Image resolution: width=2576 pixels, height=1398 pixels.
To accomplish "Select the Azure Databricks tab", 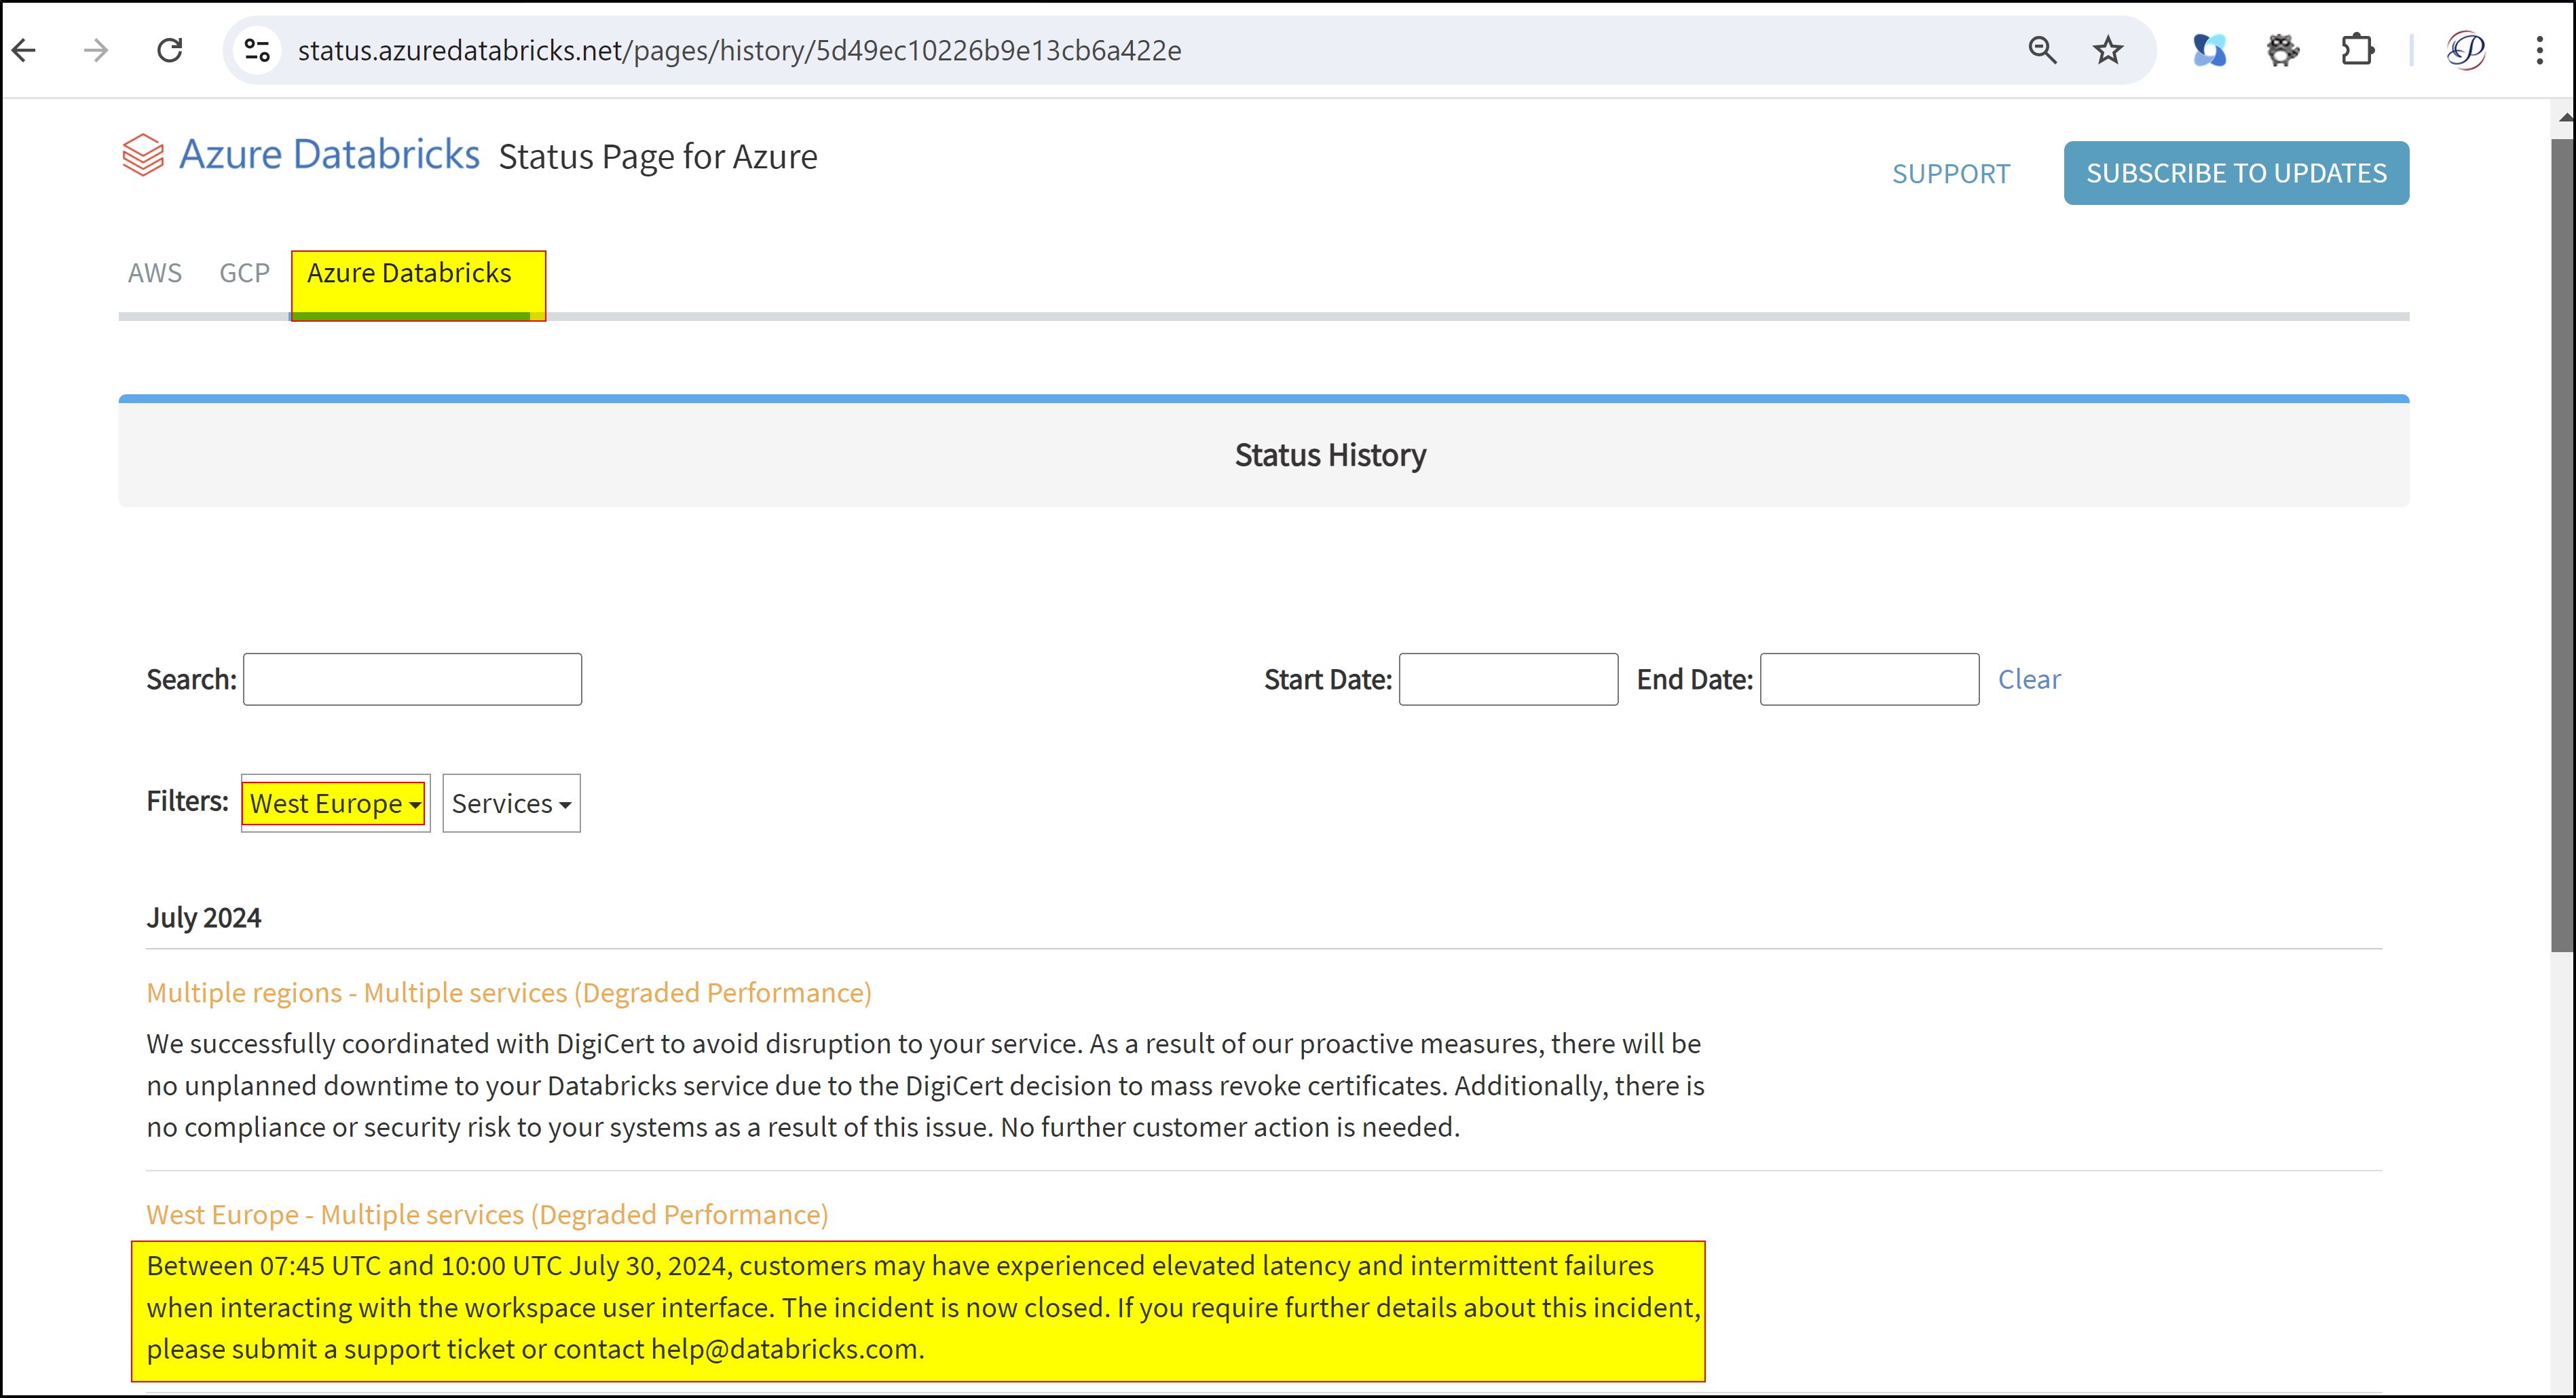I will click(x=409, y=273).
